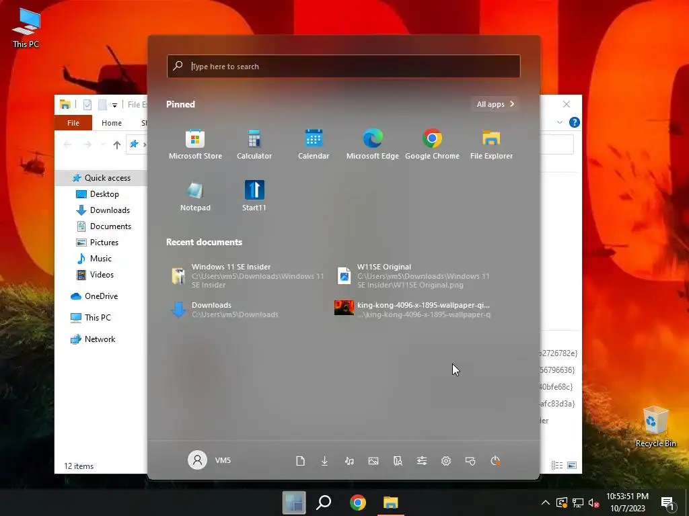689x516 pixels.
Task: Show hidden system tray icons
Action: (x=545, y=503)
